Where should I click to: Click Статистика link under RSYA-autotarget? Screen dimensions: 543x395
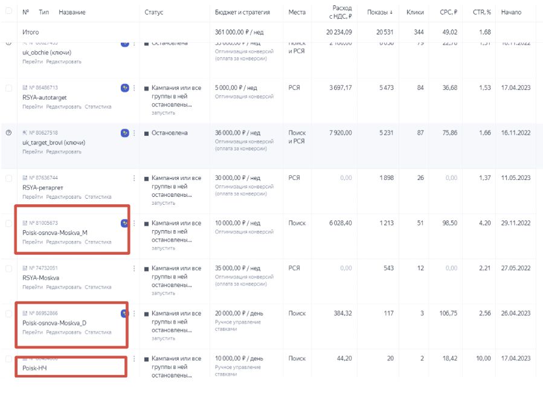(98, 107)
